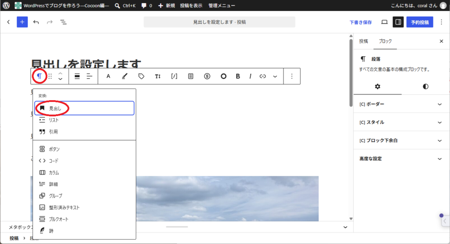Convert block to ボタン
450x244 pixels.
point(84,149)
